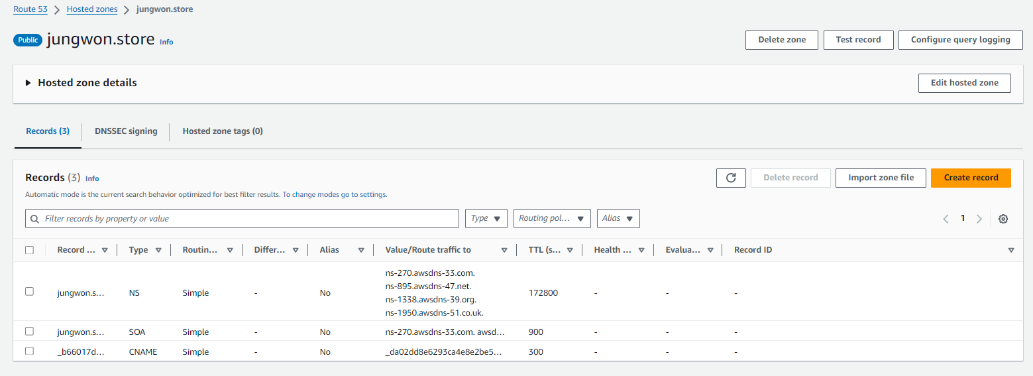This screenshot has width=1033, height=376.
Task: Click the filter records search field
Action: point(242,219)
